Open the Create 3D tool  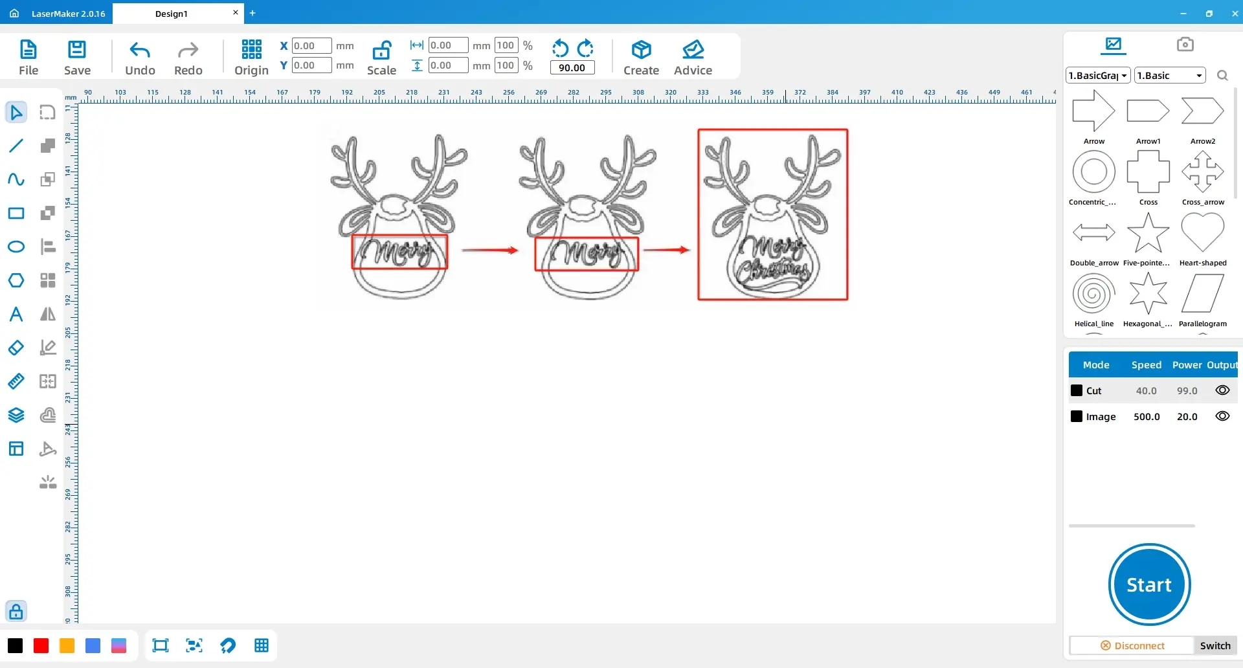pos(641,57)
